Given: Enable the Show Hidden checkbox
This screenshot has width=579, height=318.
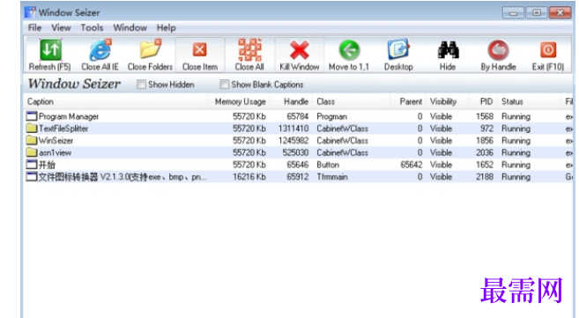Looking at the screenshot, I should point(141,85).
